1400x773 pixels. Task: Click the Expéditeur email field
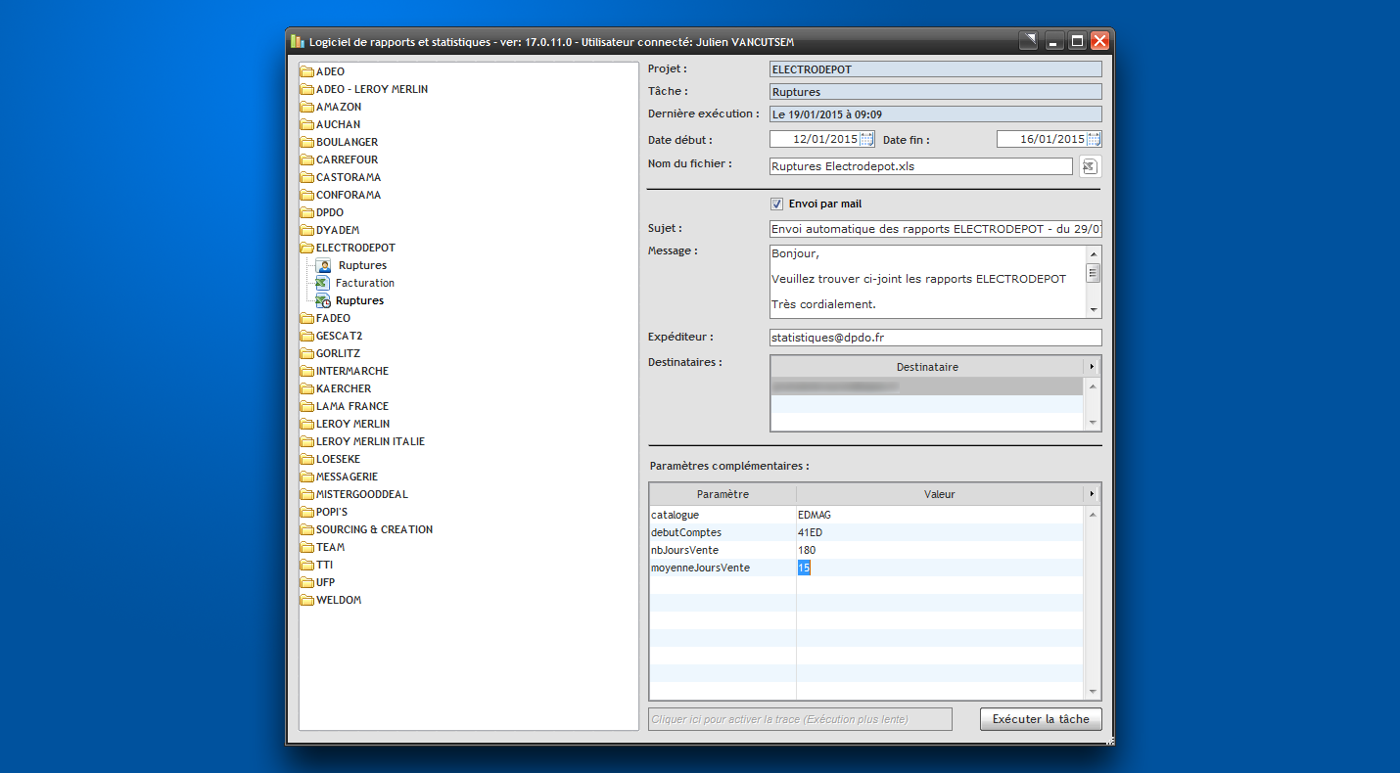click(x=936, y=338)
